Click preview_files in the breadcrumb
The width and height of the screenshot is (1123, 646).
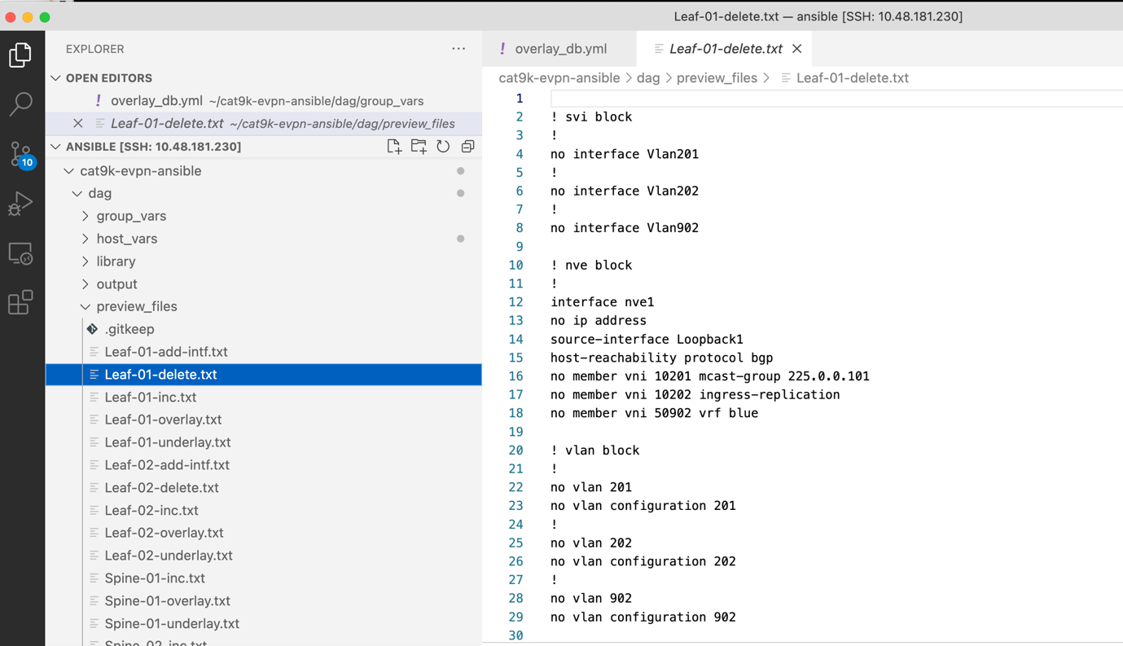click(x=717, y=78)
